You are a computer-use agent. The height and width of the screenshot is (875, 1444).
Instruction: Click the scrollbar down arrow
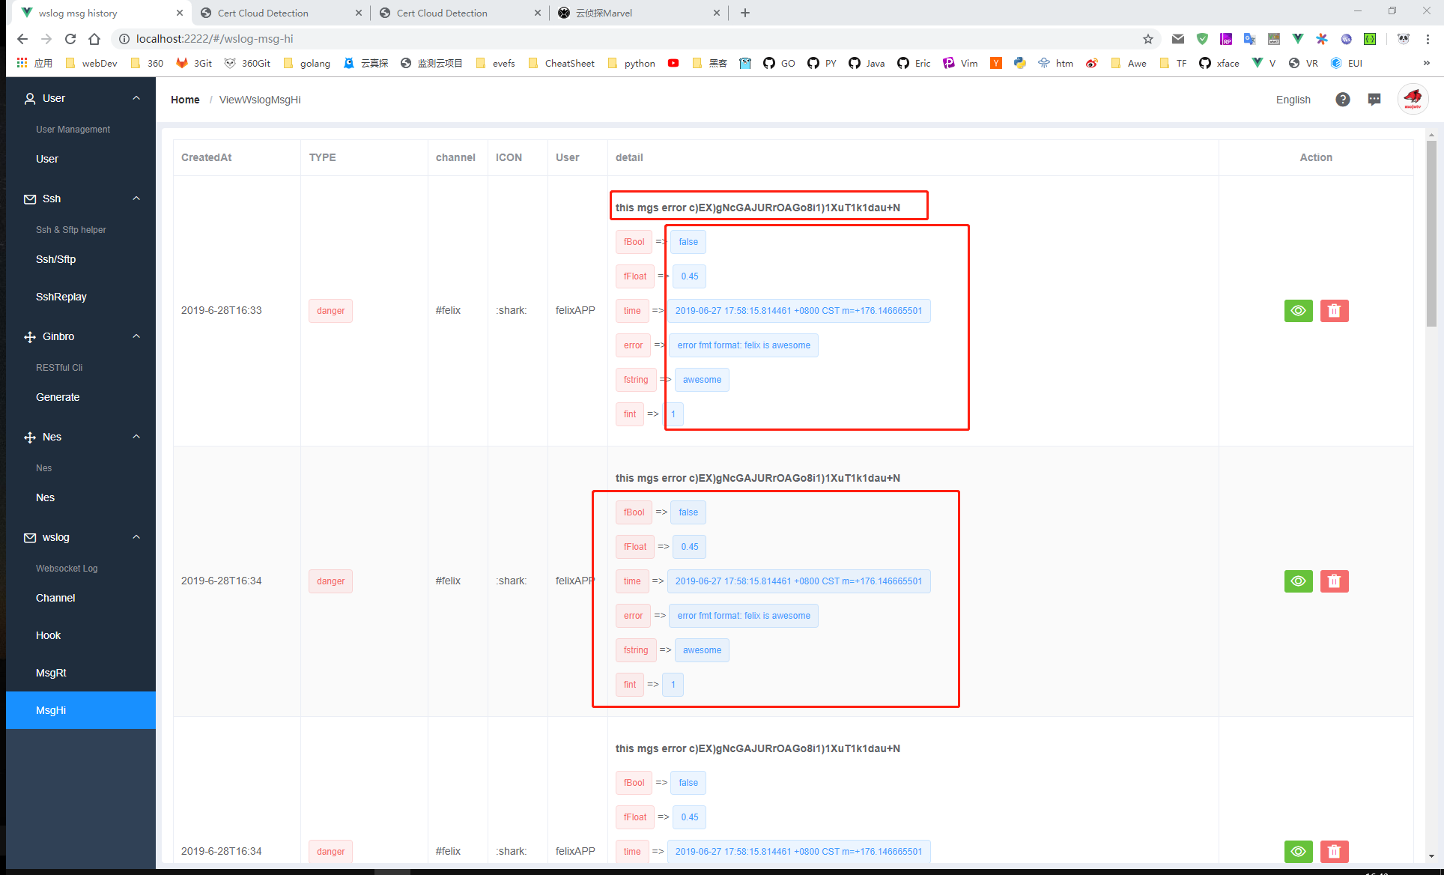pyautogui.click(x=1431, y=856)
